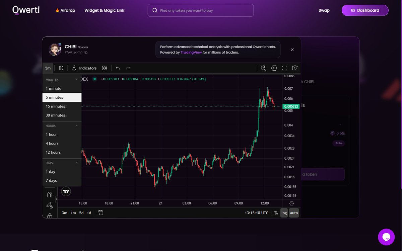Pick the 1 hour interval
The width and height of the screenshot is (402, 251).
pos(62,135)
